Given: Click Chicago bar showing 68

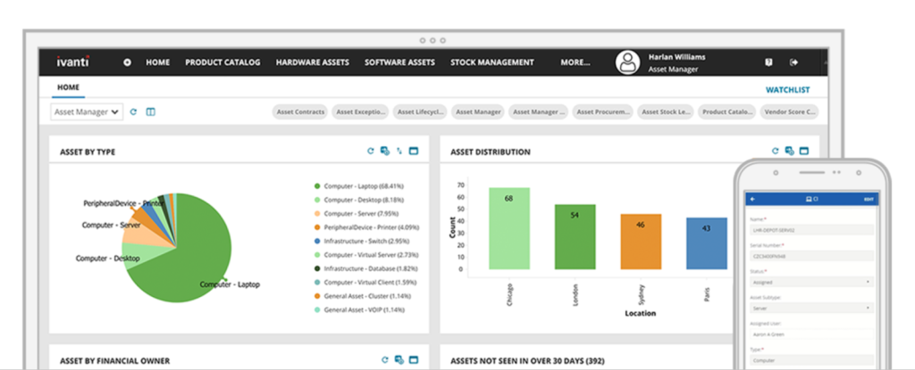Looking at the screenshot, I should pyautogui.click(x=509, y=228).
